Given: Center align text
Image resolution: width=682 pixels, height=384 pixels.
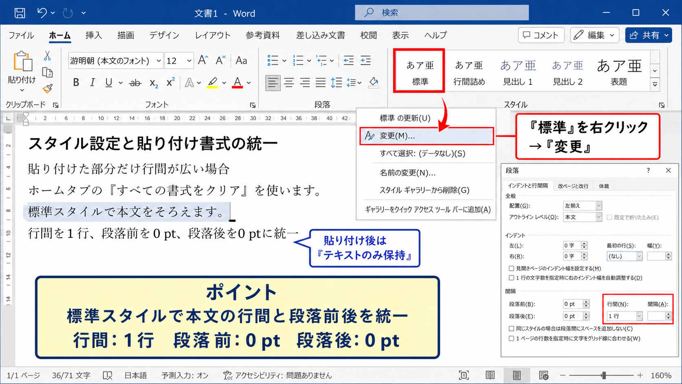Looking at the screenshot, I should [289, 83].
